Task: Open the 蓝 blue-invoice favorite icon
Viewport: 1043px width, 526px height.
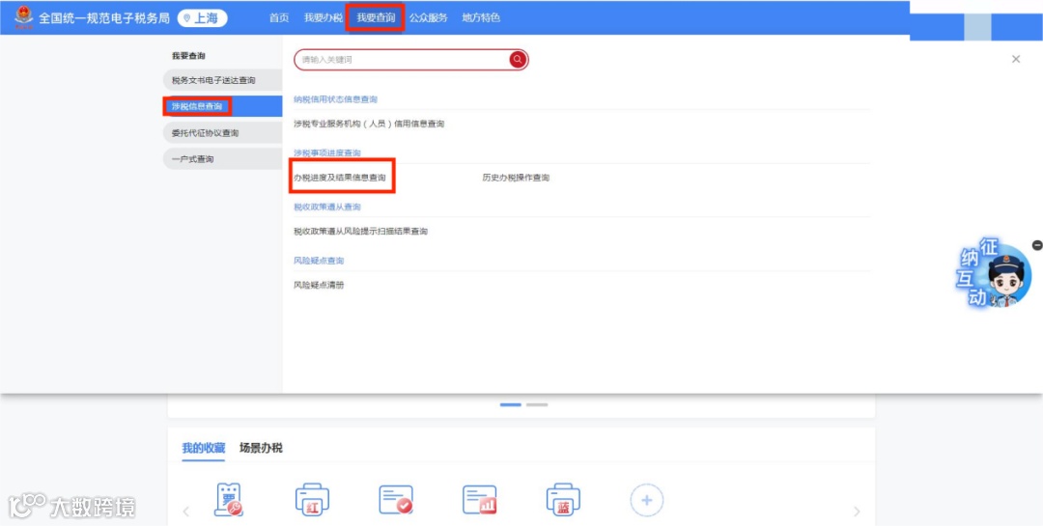Action: click(563, 500)
